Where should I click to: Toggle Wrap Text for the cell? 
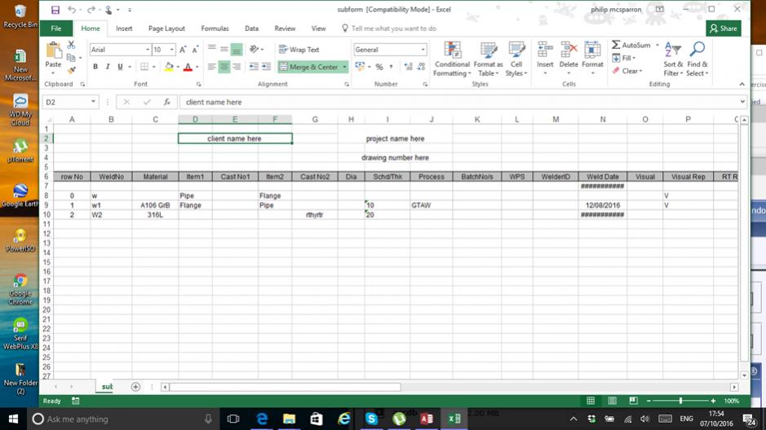click(x=299, y=50)
